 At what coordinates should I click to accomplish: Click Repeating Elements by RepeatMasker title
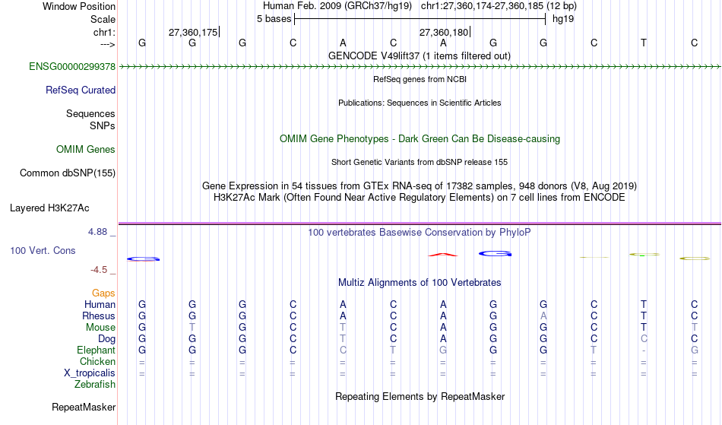420,396
